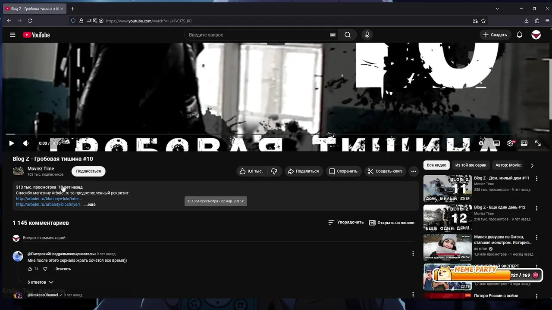Open Милая девушка из Омска video thumbnail
The width and height of the screenshot is (552, 310).
click(x=447, y=247)
